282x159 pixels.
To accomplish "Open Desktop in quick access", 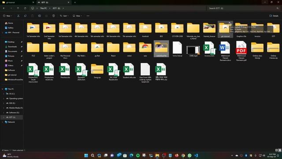I will coord(10,42).
